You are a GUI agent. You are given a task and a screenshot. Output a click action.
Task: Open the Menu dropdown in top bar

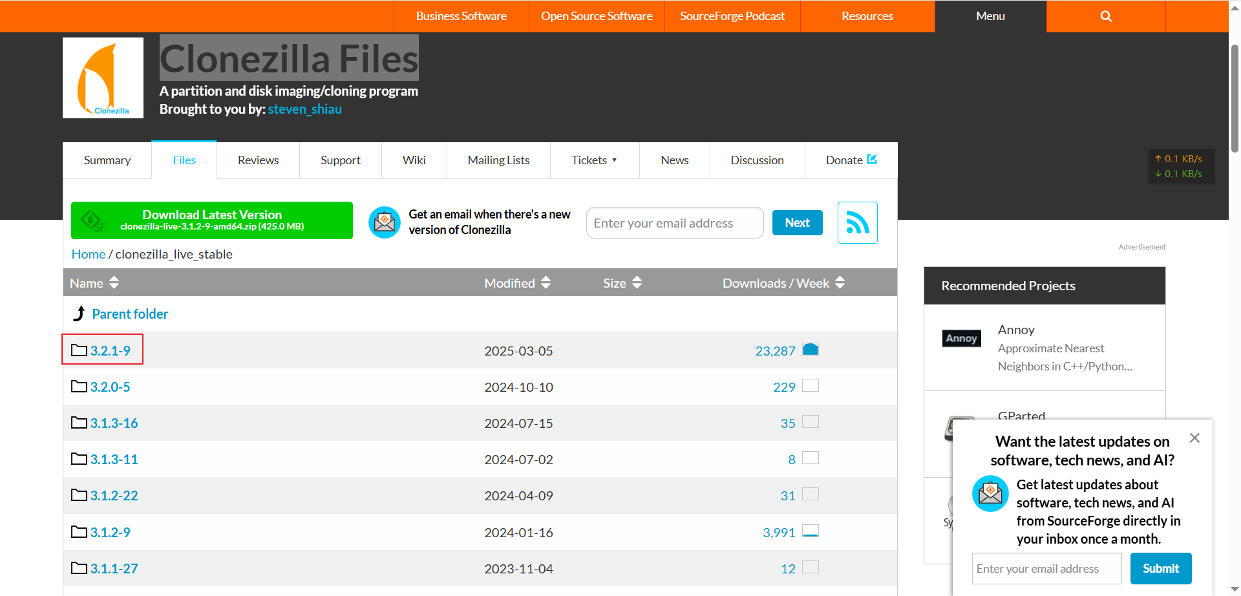click(x=990, y=16)
